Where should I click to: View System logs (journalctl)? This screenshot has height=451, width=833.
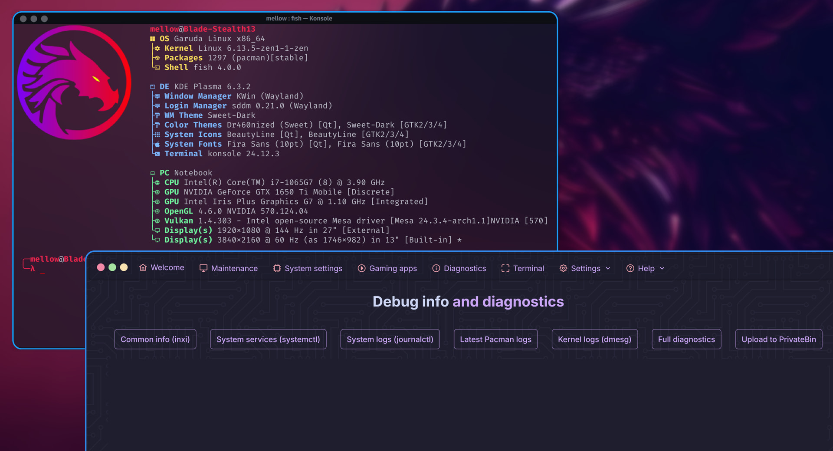click(x=390, y=339)
